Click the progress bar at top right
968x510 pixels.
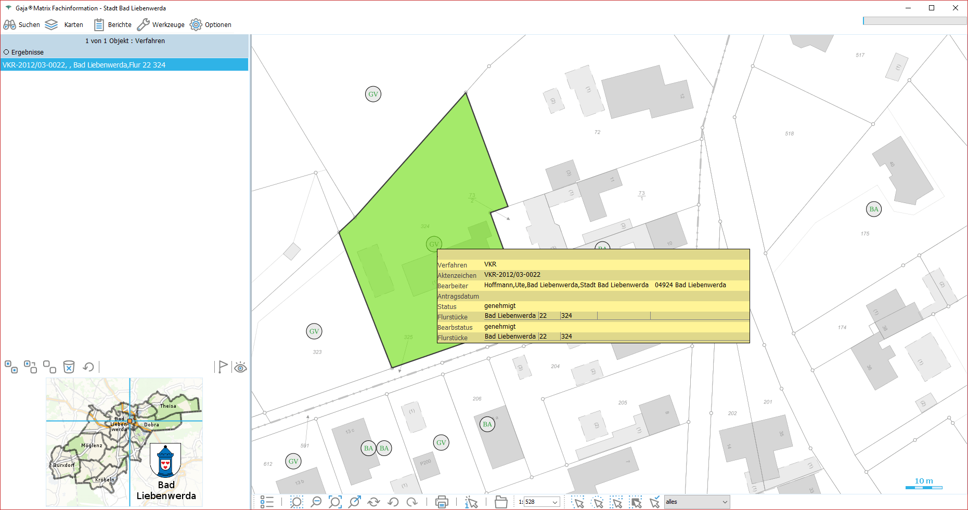pyautogui.click(x=914, y=21)
